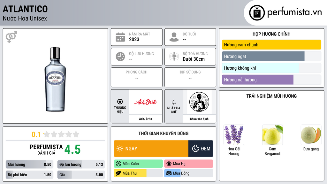Click the yellow Hương cam chanh bar

pos(271,45)
